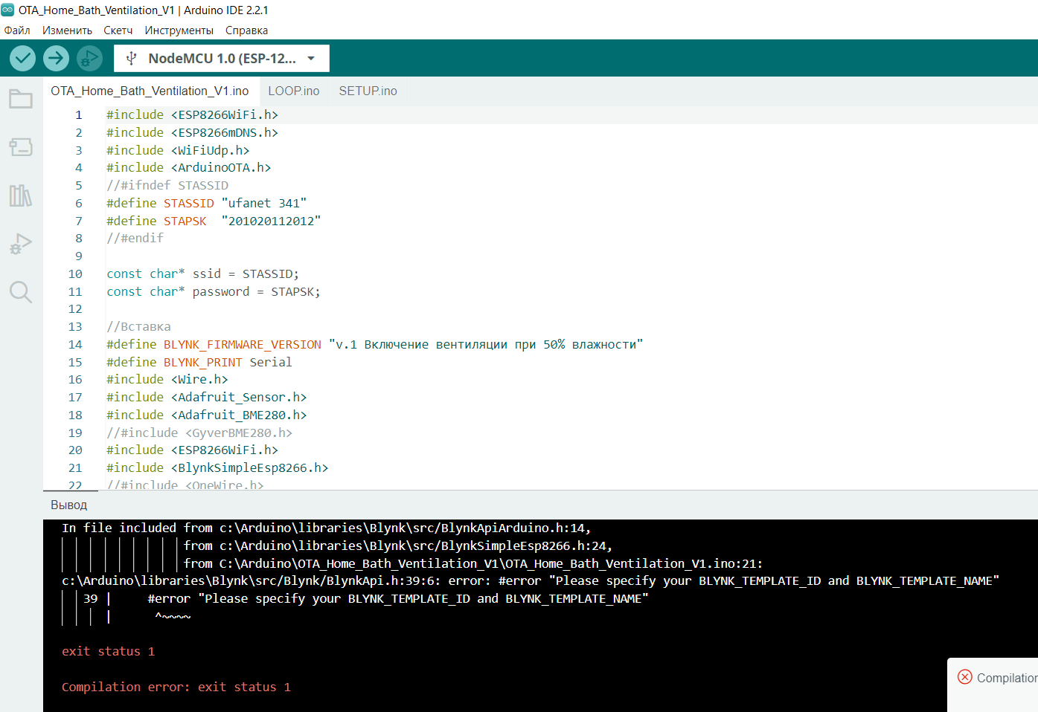Click the Verify sketch checkmark button
This screenshot has height=712, width=1038.
pos(22,58)
